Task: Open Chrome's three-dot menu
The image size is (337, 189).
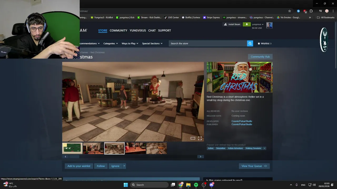Action: coord(333,11)
